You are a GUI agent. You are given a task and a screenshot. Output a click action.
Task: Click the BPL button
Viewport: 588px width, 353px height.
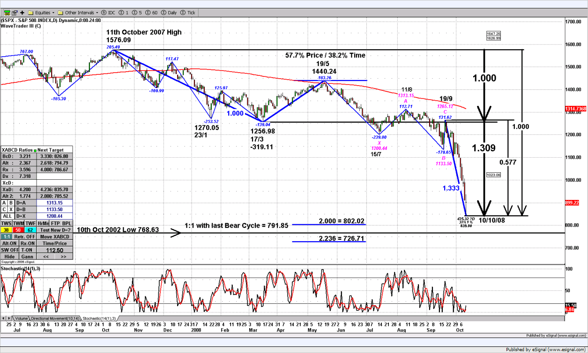click(x=67, y=223)
